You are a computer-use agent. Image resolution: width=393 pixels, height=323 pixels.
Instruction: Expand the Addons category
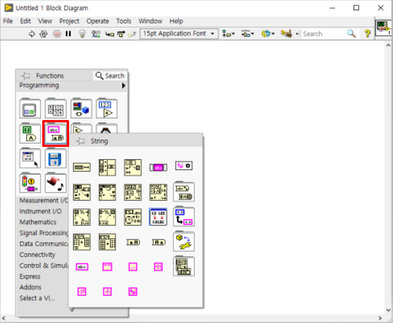tap(30, 287)
